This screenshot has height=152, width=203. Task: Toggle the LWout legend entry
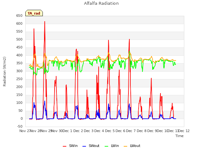coord(132,146)
